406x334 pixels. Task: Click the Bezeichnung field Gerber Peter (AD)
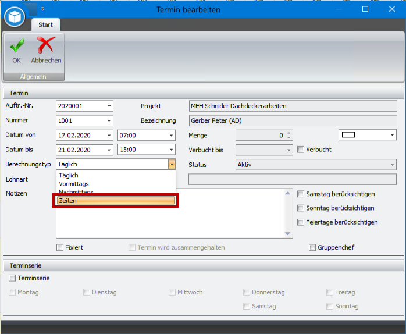pos(293,121)
